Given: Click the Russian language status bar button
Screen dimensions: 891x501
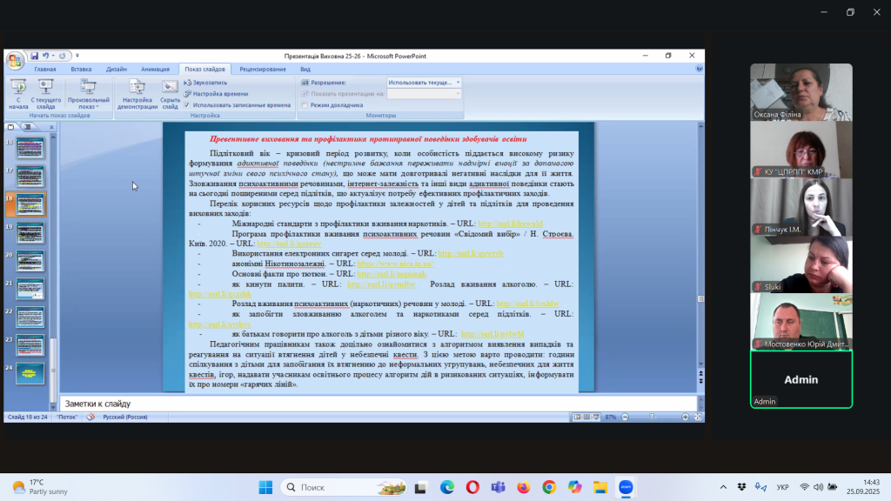Looking at the screenshot, I should 125,417.
